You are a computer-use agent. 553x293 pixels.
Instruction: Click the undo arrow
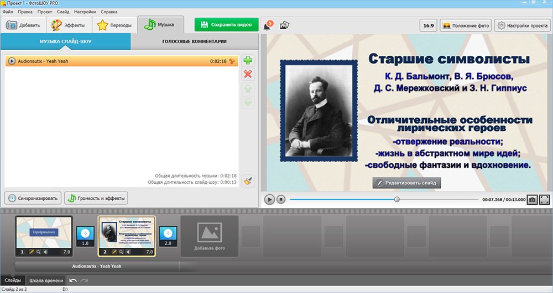(73, 281)
